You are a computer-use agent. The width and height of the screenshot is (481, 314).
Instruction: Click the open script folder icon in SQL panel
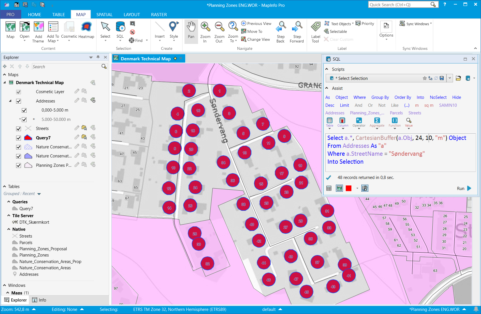point(458,78)
